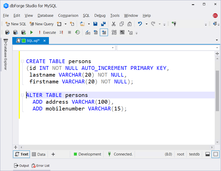The image size is (221, 171).
Task: Click the Execute current statement icon
Action: click(61, 33)
